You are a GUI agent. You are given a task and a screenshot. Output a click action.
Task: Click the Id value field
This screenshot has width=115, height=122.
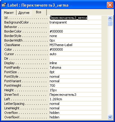[75, 18]
